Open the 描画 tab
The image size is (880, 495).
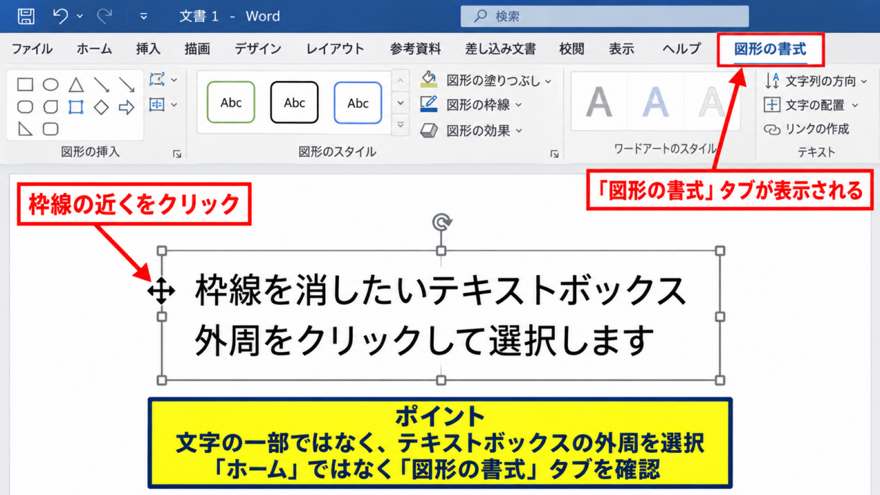point(197,49)
